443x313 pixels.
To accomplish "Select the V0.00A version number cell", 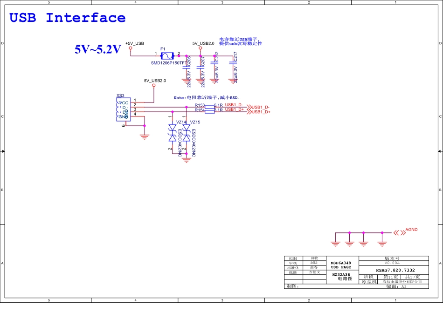I will (x=395, y=263).
